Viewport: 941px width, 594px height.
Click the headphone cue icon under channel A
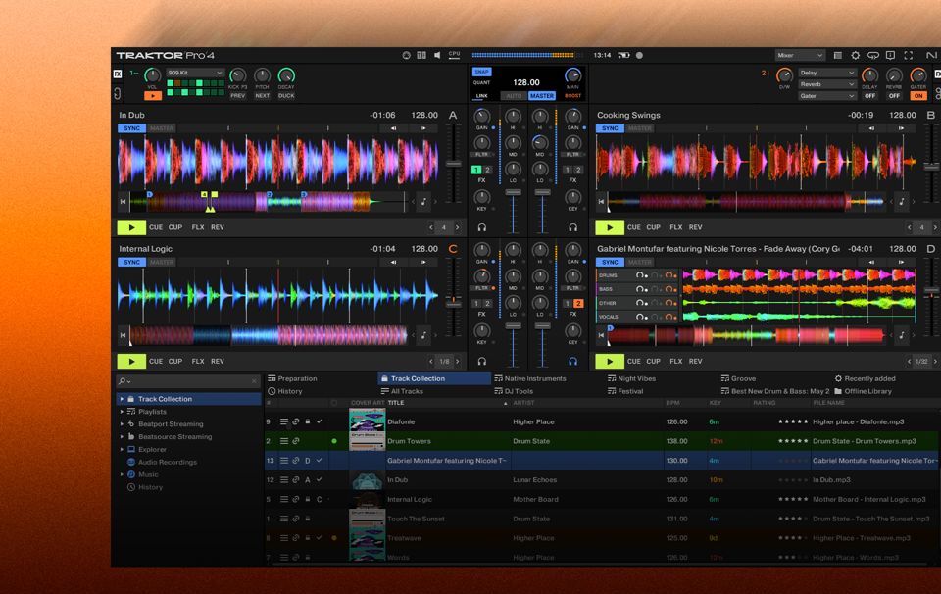coord(481,227)
